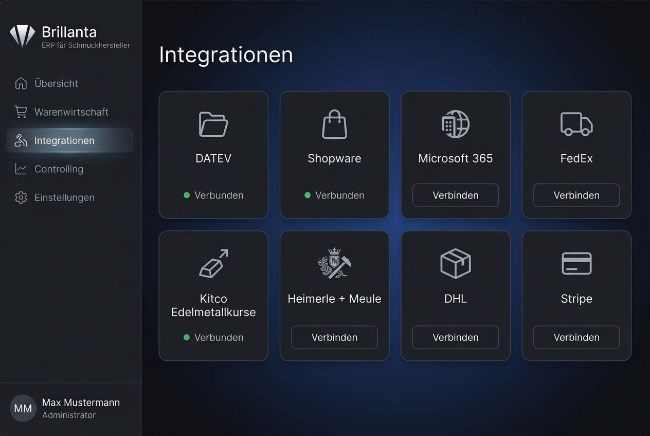This screenshot has height=436, width=650.
Task: Click the Shopware card title
Action: click(x=334, y=158)
